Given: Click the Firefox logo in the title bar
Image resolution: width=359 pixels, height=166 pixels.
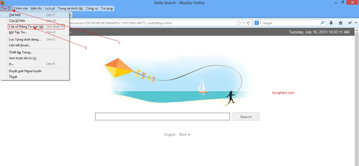Looking at the screenshot, I should tap(3, 3).
